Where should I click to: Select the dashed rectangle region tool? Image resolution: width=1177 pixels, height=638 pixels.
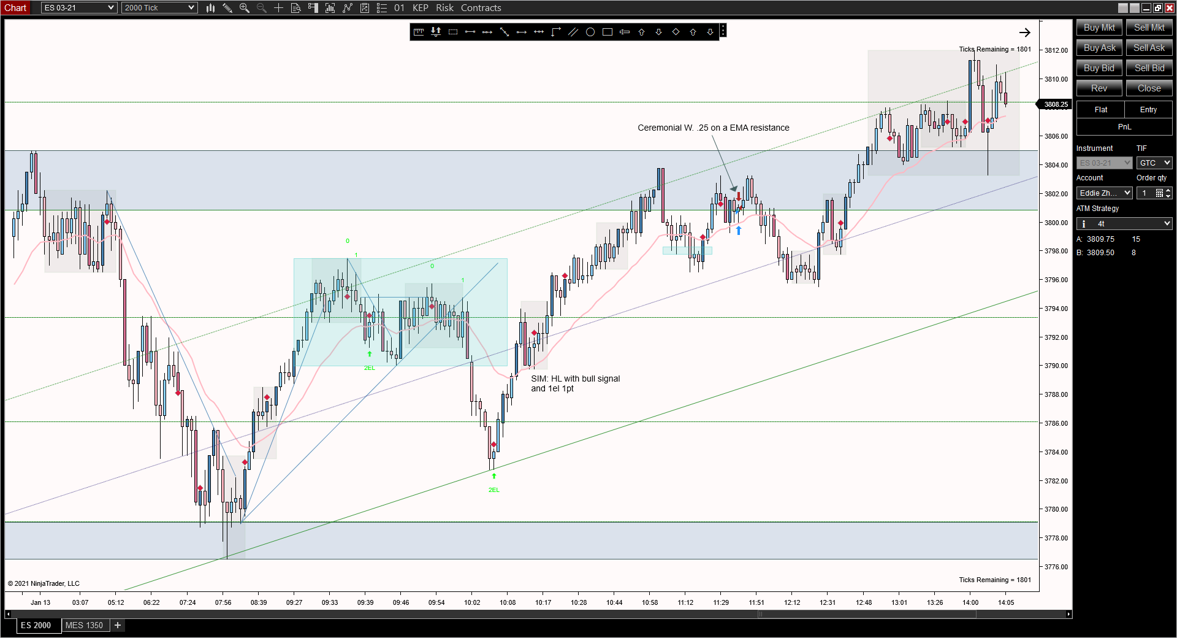(x=453, y=32)
